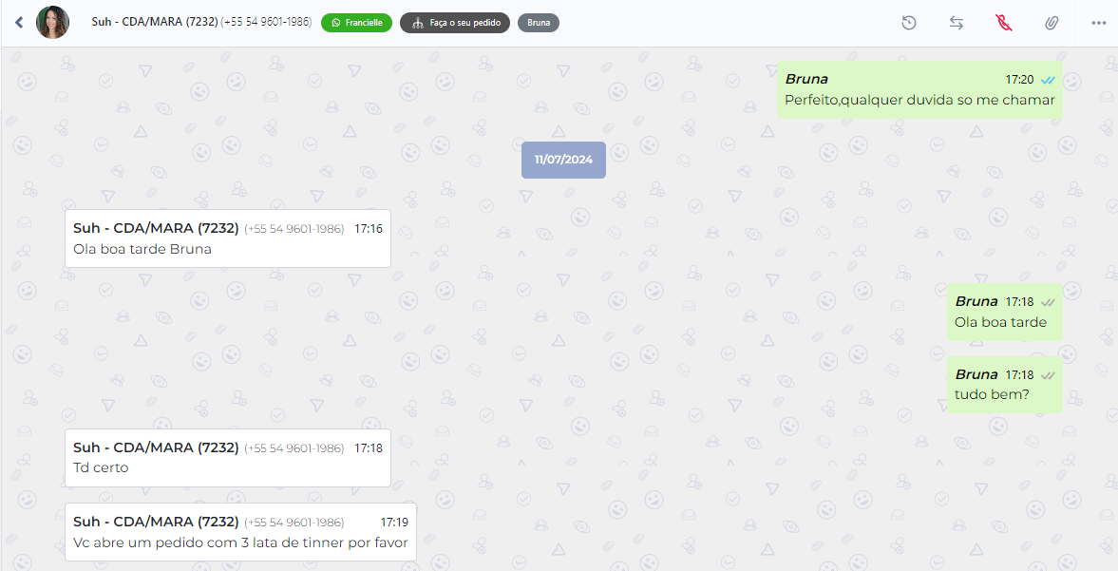Screen dimensions: 1118x571
Task: Click the transfer conversation arrows icon
Action: coord(957,23)
